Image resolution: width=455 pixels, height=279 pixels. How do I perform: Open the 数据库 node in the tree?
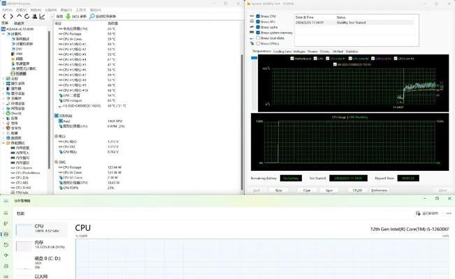(14, 138)
